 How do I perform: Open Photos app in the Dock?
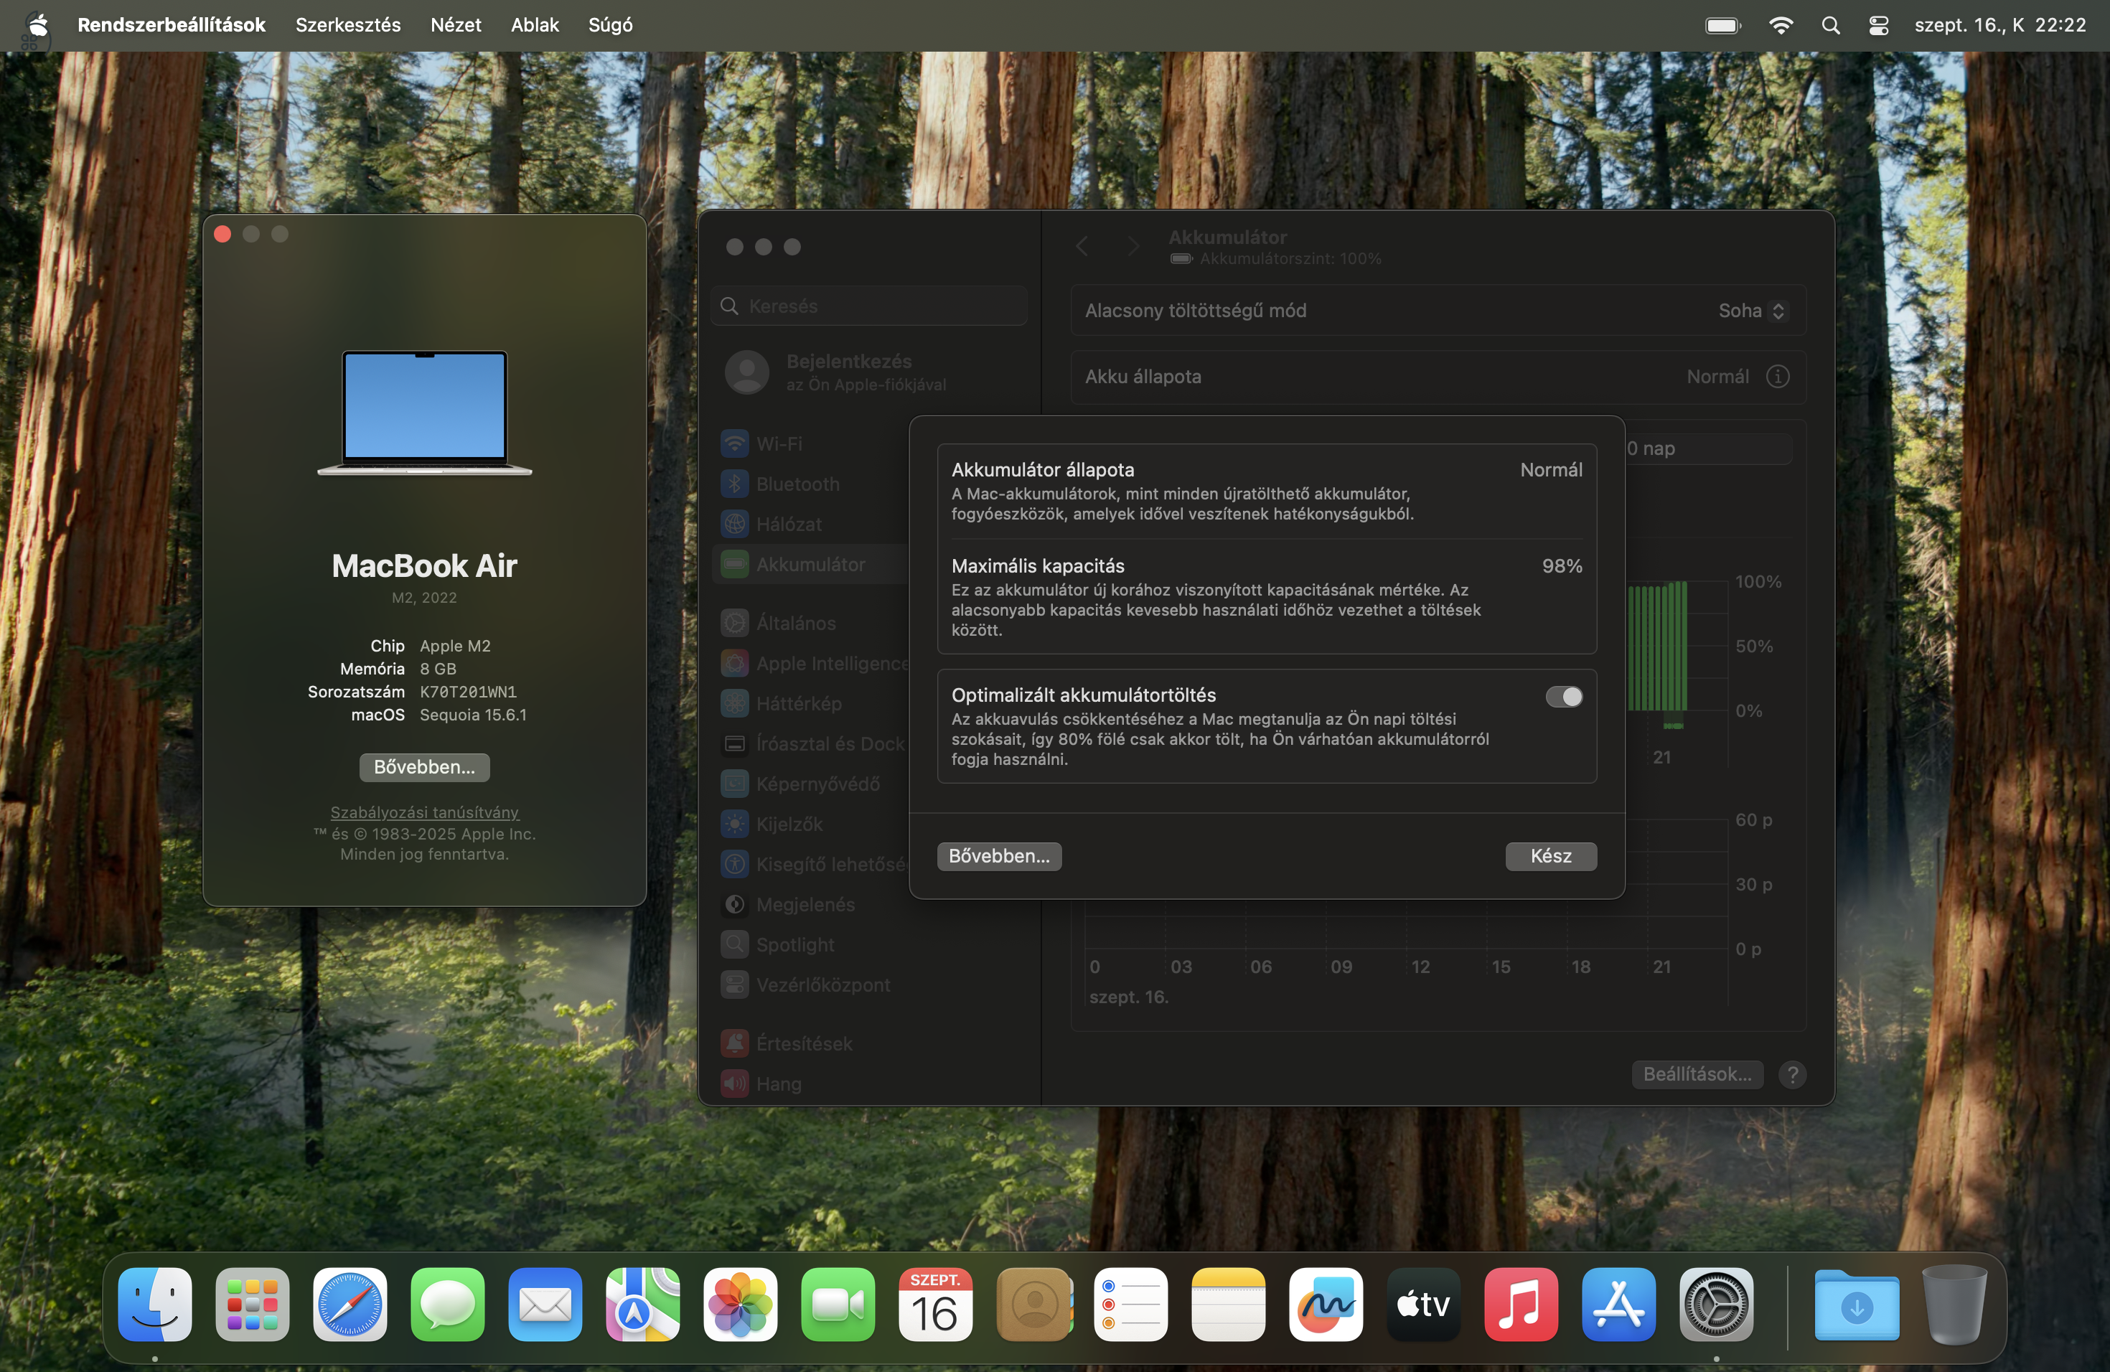click(x=740, y=1304)
